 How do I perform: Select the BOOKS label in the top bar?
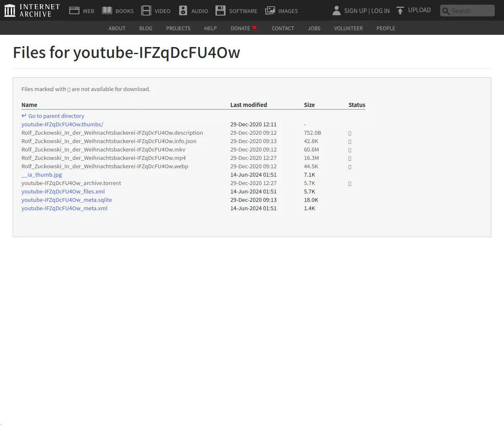point(125,11)
